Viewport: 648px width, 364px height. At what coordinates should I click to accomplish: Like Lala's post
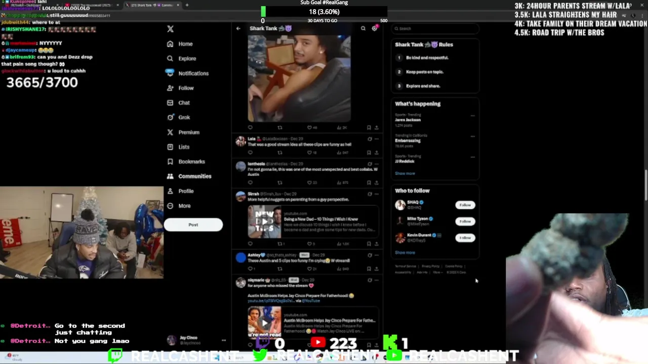pyautogui.click(x=312, y=152)
